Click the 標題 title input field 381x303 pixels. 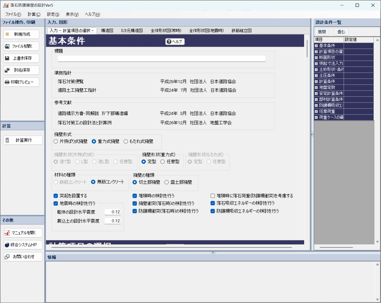[162, 59]
